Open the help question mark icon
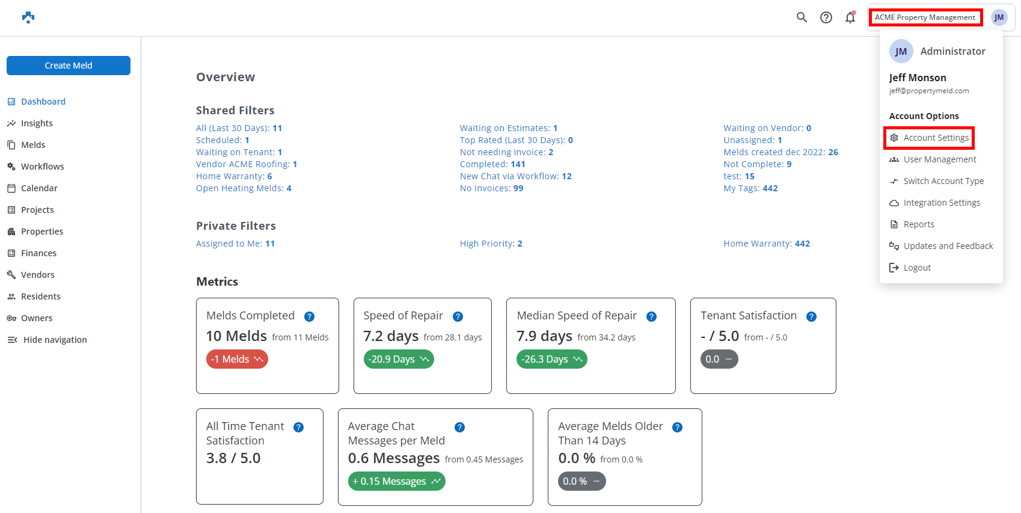The height and width of the screenshot is (513, 1021). pos(826,17)
